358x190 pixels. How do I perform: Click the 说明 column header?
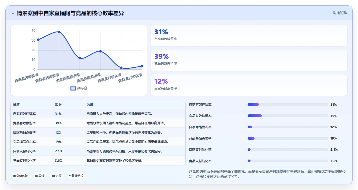click(90, 105)
